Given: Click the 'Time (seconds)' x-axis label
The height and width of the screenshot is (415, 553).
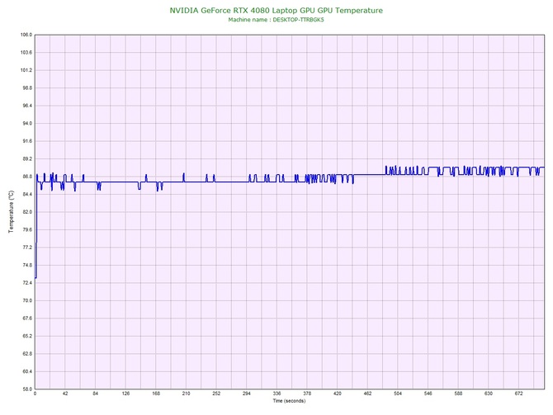Looking at the screenshot, I should tap(289, 401).
